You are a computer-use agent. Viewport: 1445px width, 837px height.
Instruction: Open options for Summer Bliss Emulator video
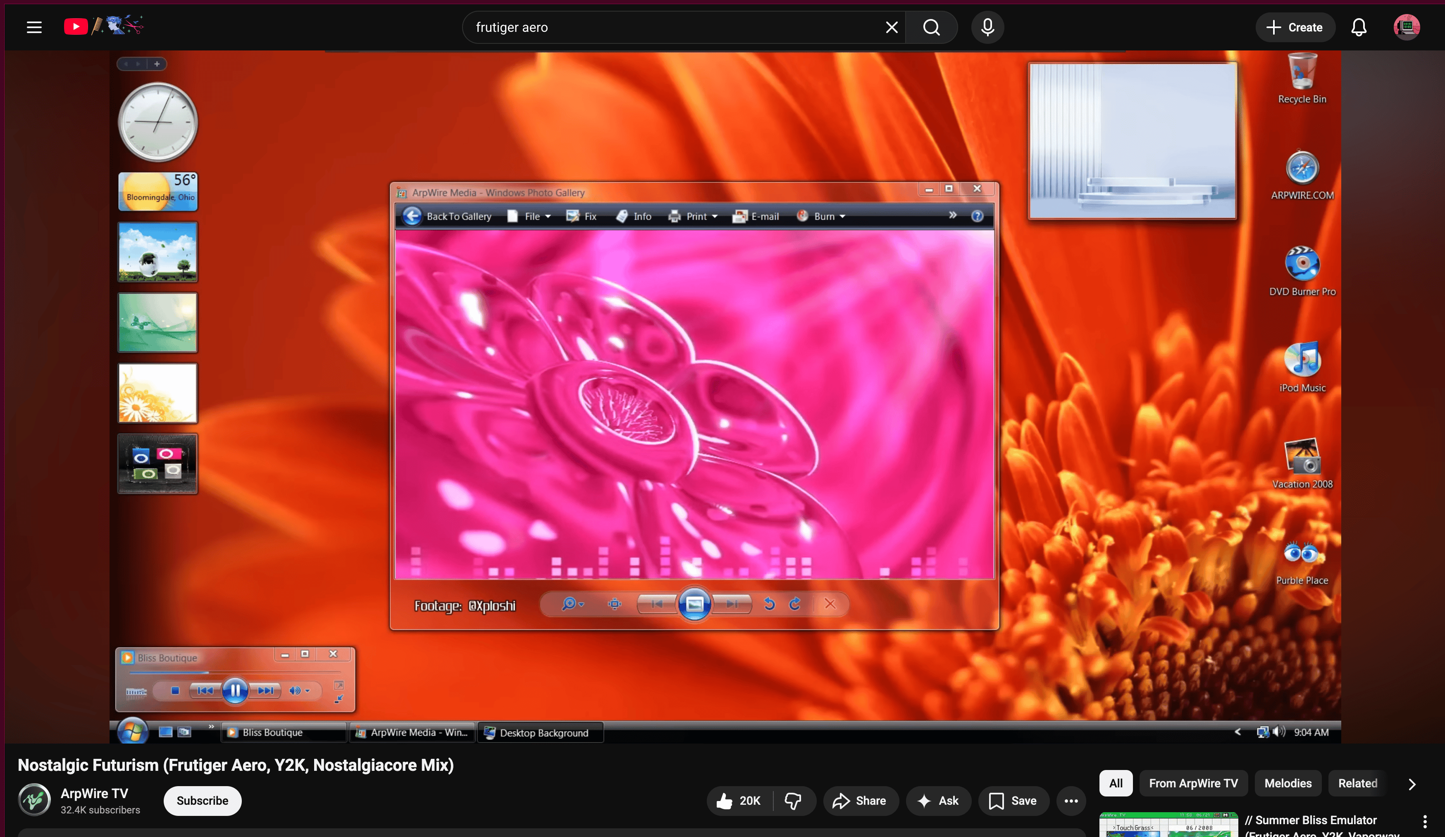1425,822
